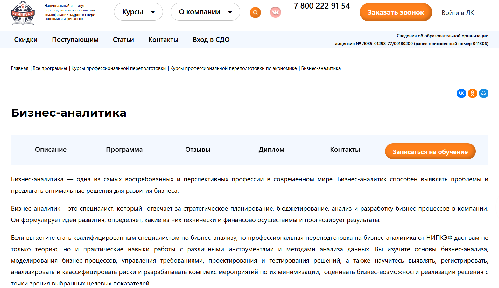Screen dimensions: 499x288
Task: Open the orange search icon
Action: point(255,12)
